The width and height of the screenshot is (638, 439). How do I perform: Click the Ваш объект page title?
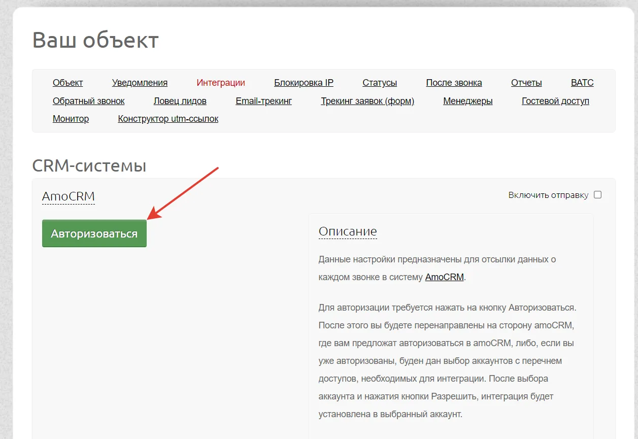click(x=95, y=40)
